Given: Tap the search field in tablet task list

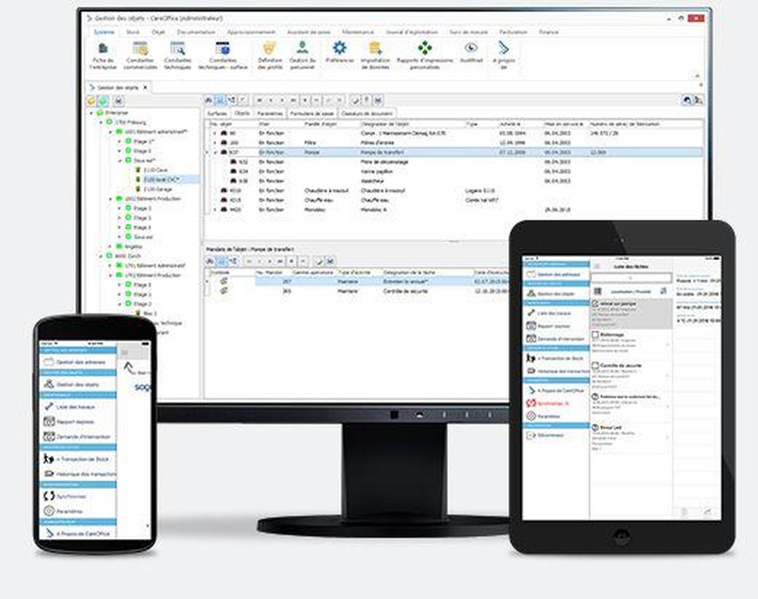Looking at the screenshot, I should click(x=631, y=278).
